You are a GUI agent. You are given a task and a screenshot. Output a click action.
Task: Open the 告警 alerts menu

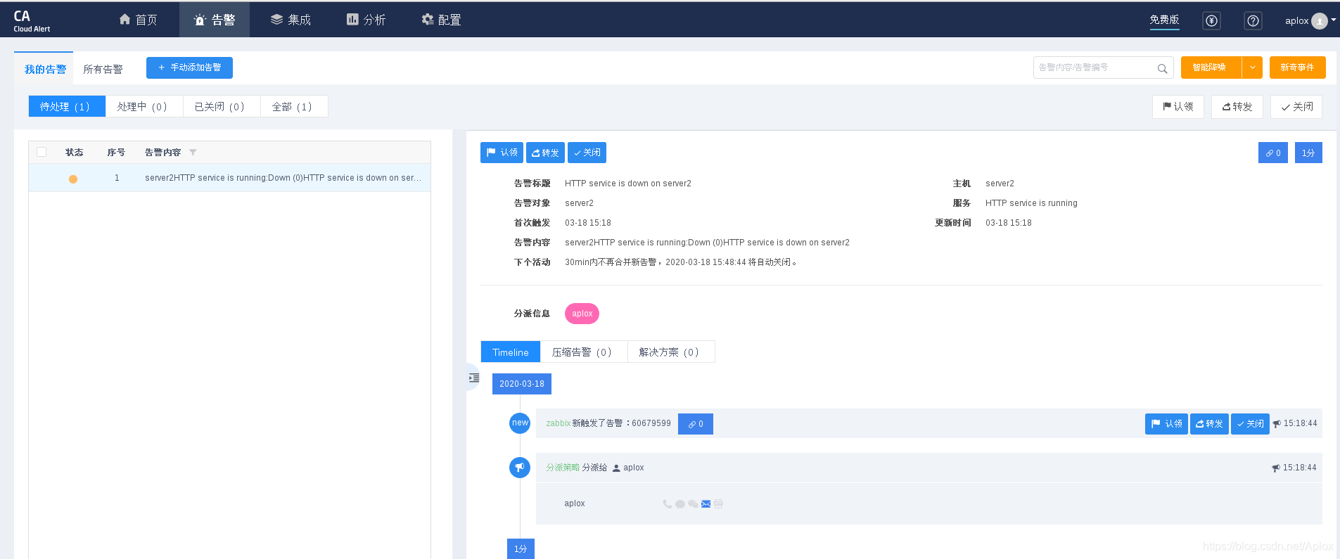215,20
